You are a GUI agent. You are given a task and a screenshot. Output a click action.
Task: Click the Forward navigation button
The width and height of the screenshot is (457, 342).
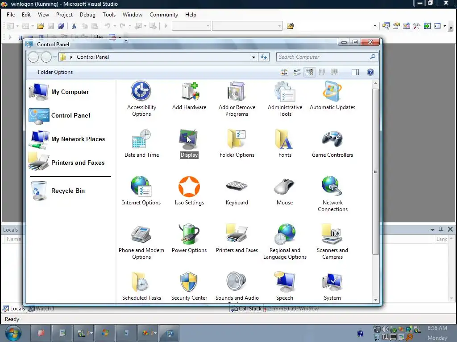tap(46, 57)
